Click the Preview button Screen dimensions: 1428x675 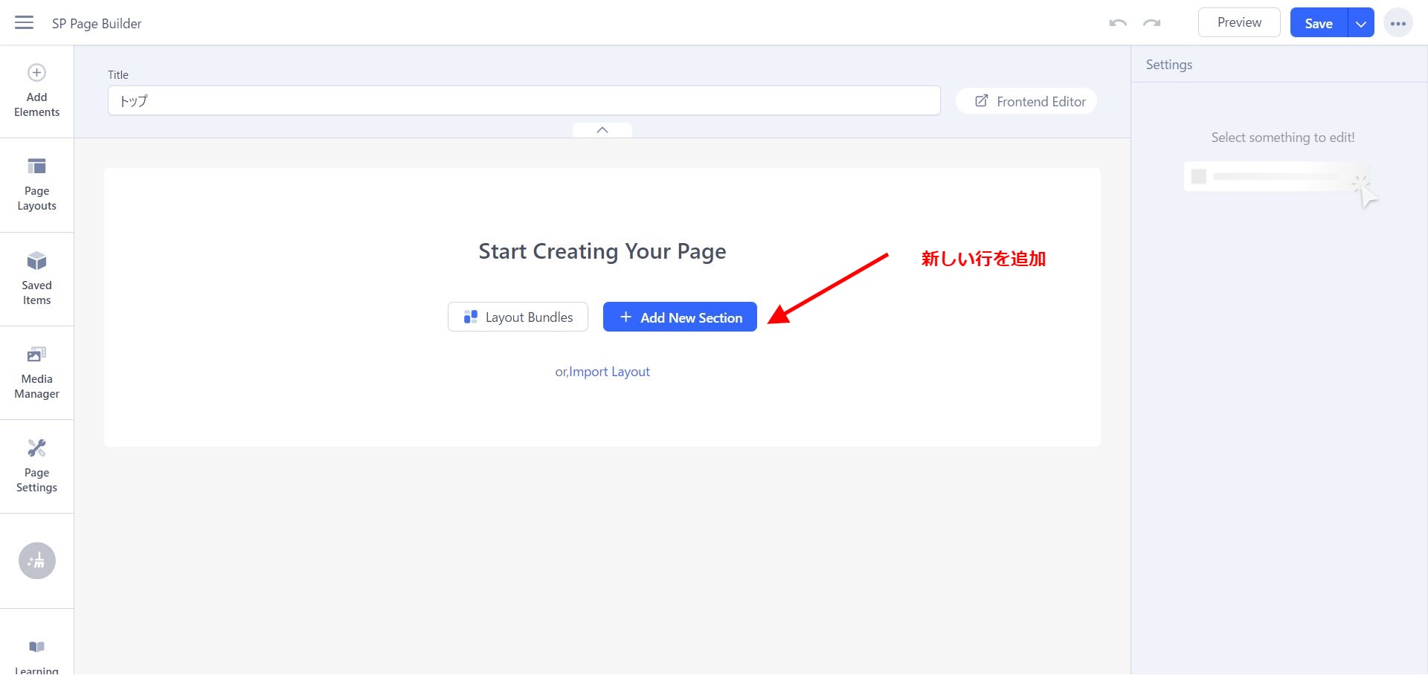tap(1238, 22)
